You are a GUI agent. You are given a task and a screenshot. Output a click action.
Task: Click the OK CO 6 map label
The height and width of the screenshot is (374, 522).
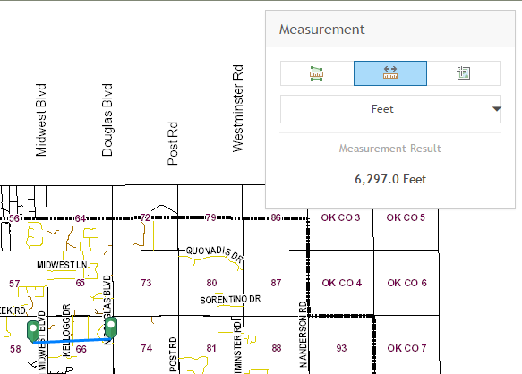point(406,283)
